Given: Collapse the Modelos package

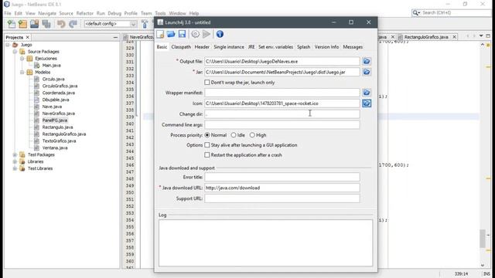Looking at the screenshot, I should point(22,72).
